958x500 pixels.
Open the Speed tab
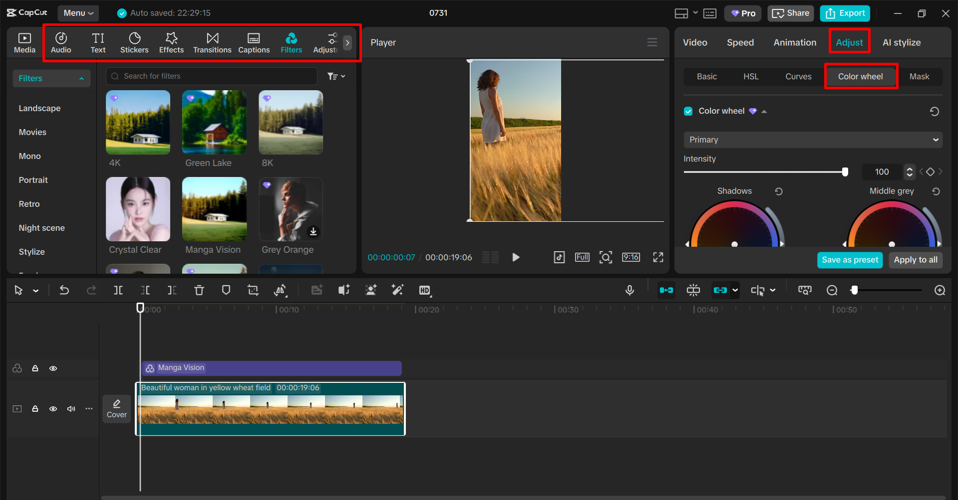point(740,42)
